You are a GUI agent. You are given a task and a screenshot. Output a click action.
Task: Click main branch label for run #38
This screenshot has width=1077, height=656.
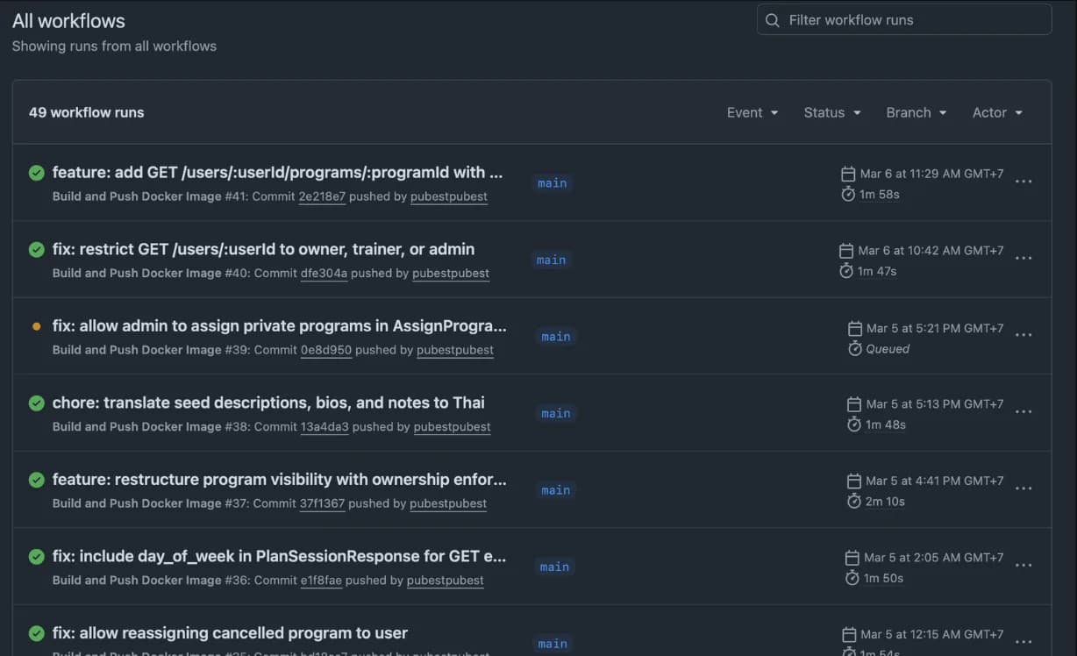[556, 413]
